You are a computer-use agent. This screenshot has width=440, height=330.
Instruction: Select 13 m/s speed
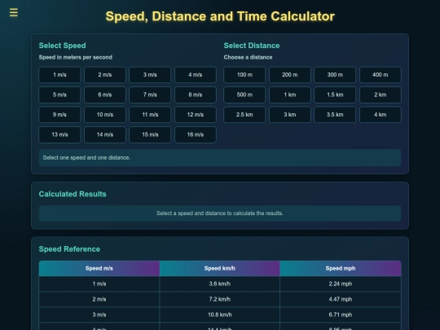59,134
